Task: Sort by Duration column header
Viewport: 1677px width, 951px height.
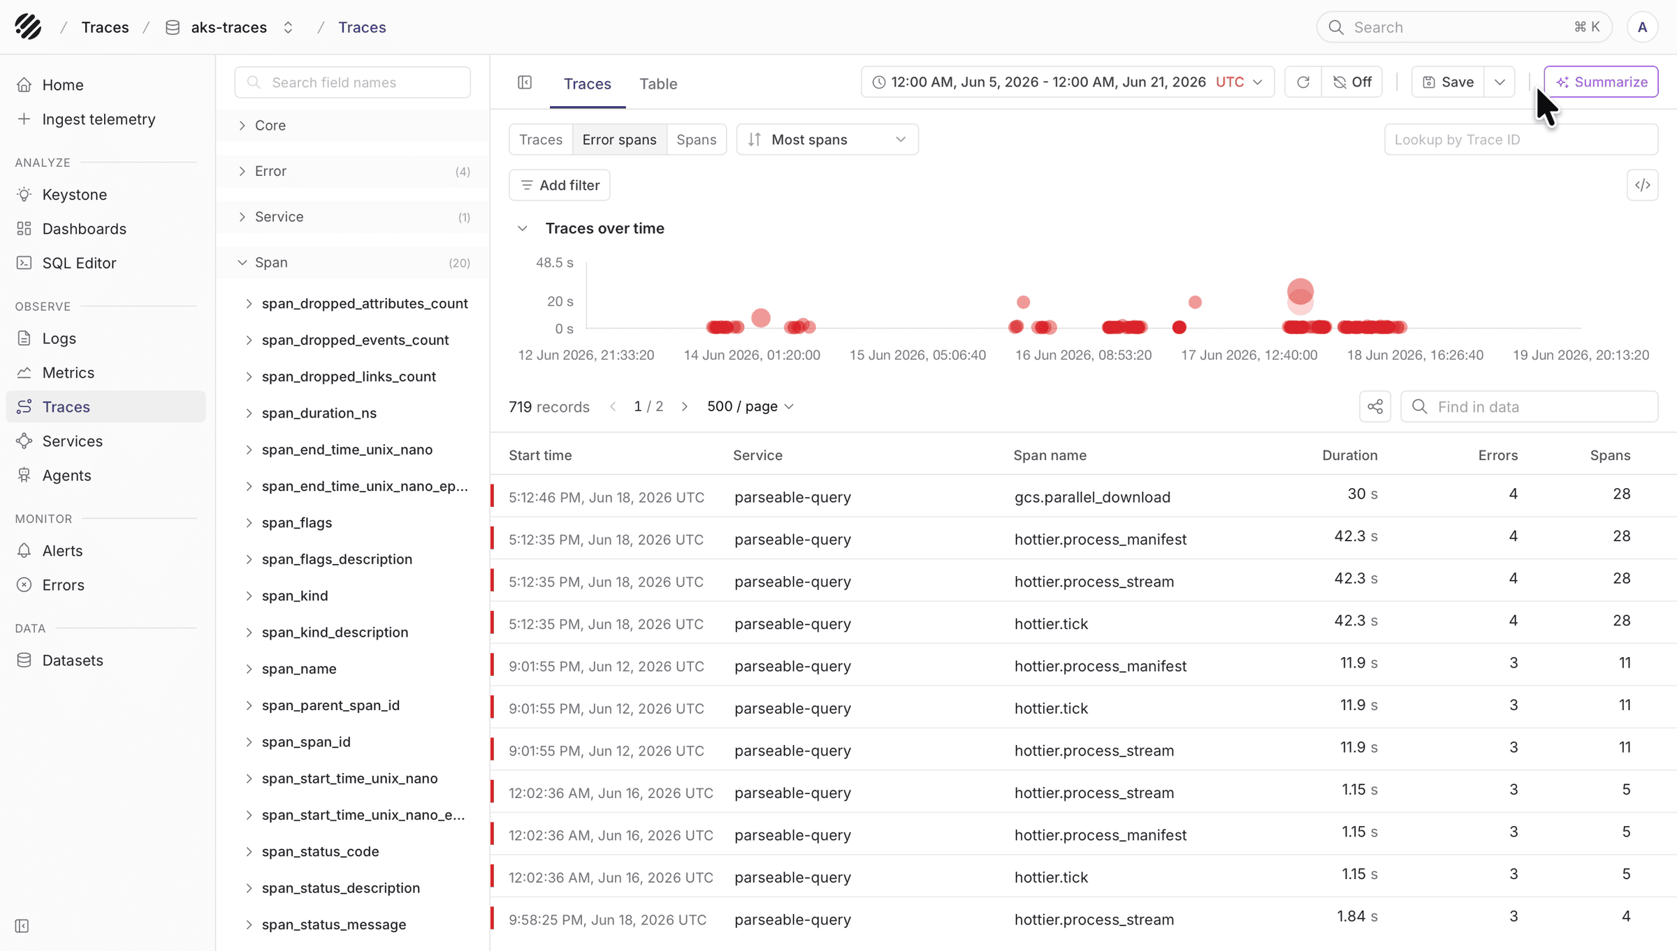Action: point(1349,455)
